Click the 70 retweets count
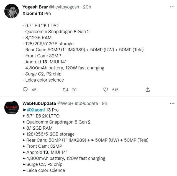The height and width of the screenshot is (176, 177). [x=74, y=90]
